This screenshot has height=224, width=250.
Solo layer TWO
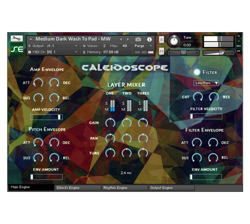[123, 103]
